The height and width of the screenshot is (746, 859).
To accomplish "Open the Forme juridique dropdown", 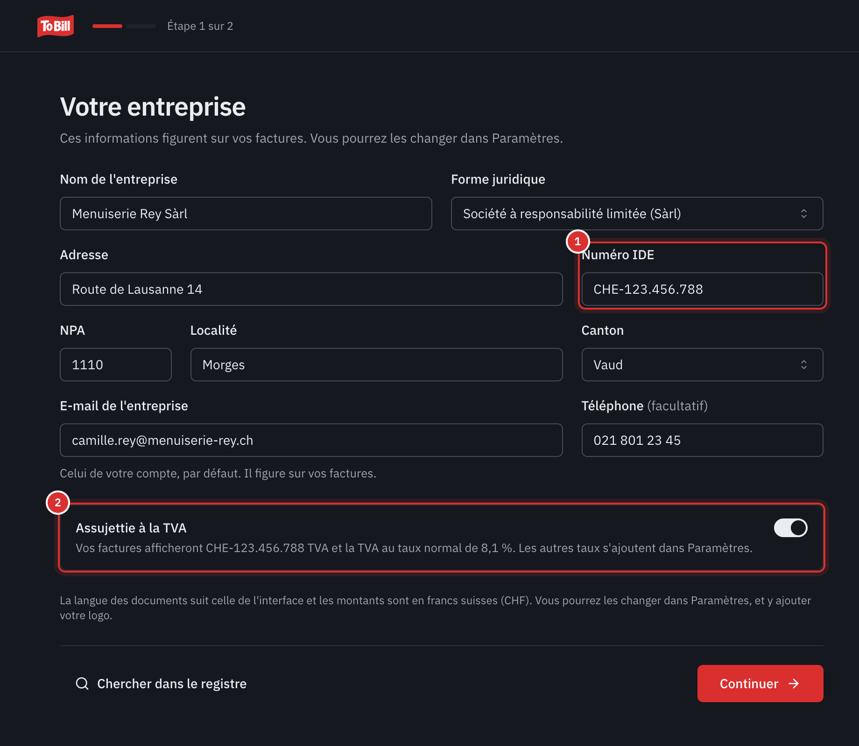I will click(637, 214).
